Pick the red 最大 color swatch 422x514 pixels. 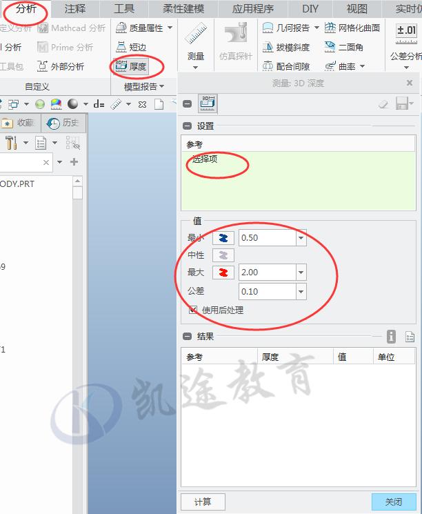click(223, 273)
